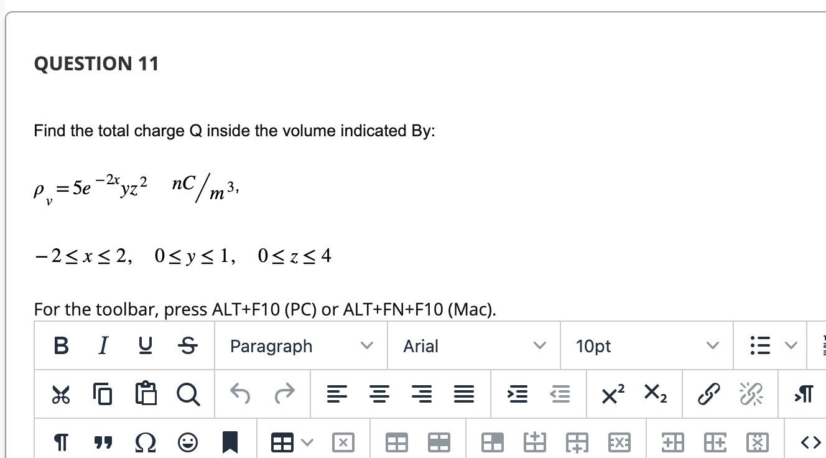826x458 pixels.
Task: Paste content from the clipboard
Action: pos(146,394)
